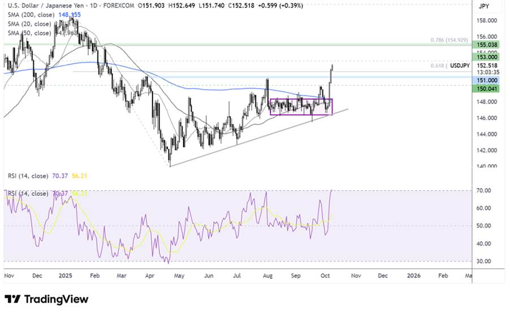Image resolution: width=510 pixels, height=315 pixels.
Task: Click the blue 151.000 price label
Action: [x=486, y=81]
